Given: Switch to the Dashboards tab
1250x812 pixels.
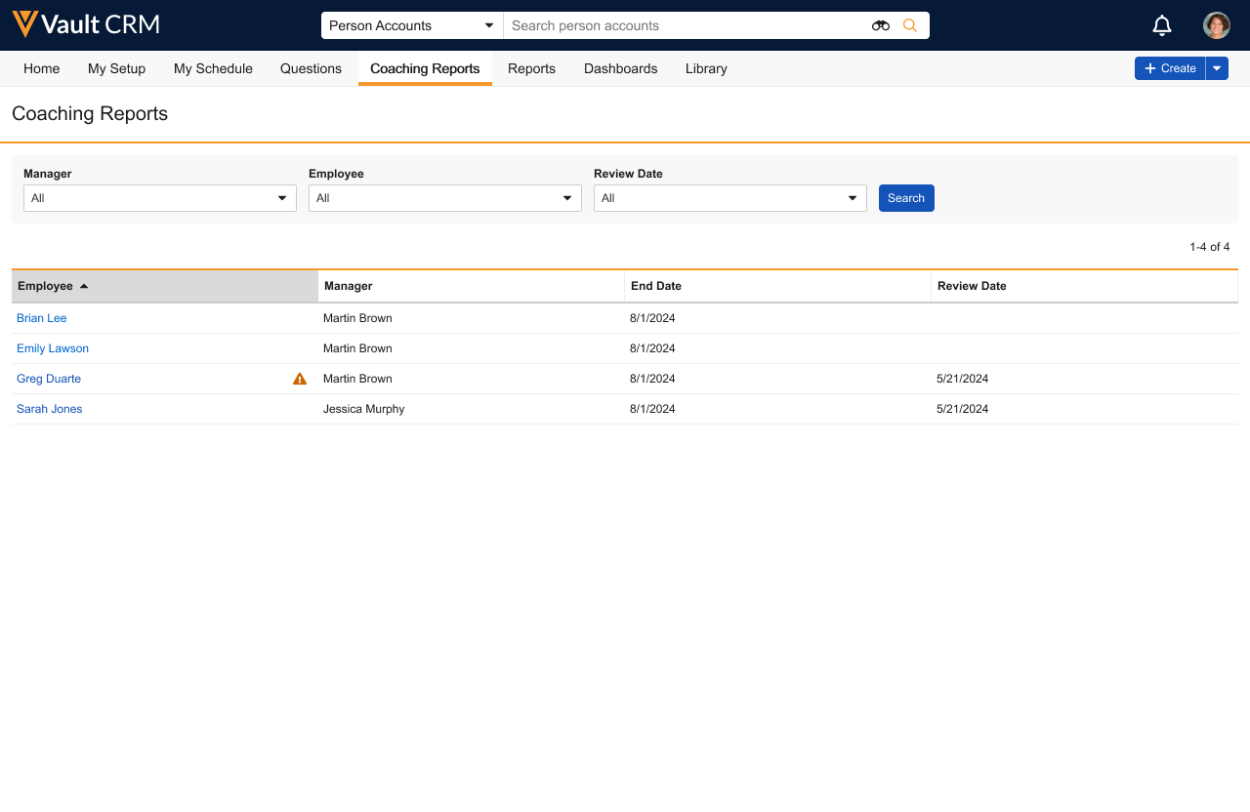Looking at the screenshot, I should pos(620,68).
